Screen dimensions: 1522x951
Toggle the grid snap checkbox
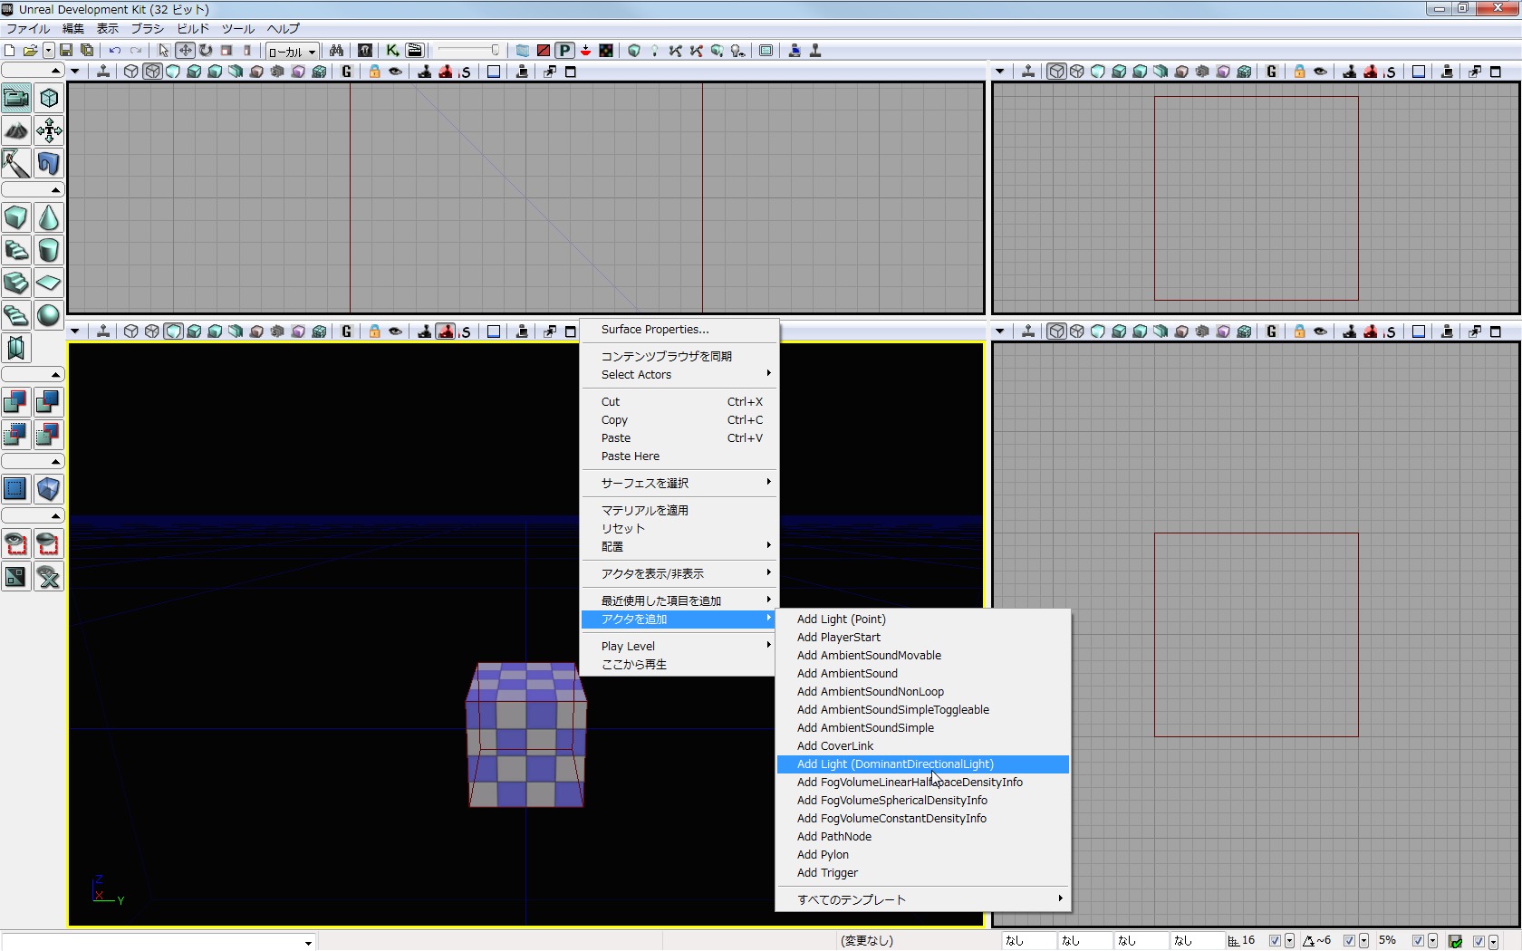point(1275,941)
